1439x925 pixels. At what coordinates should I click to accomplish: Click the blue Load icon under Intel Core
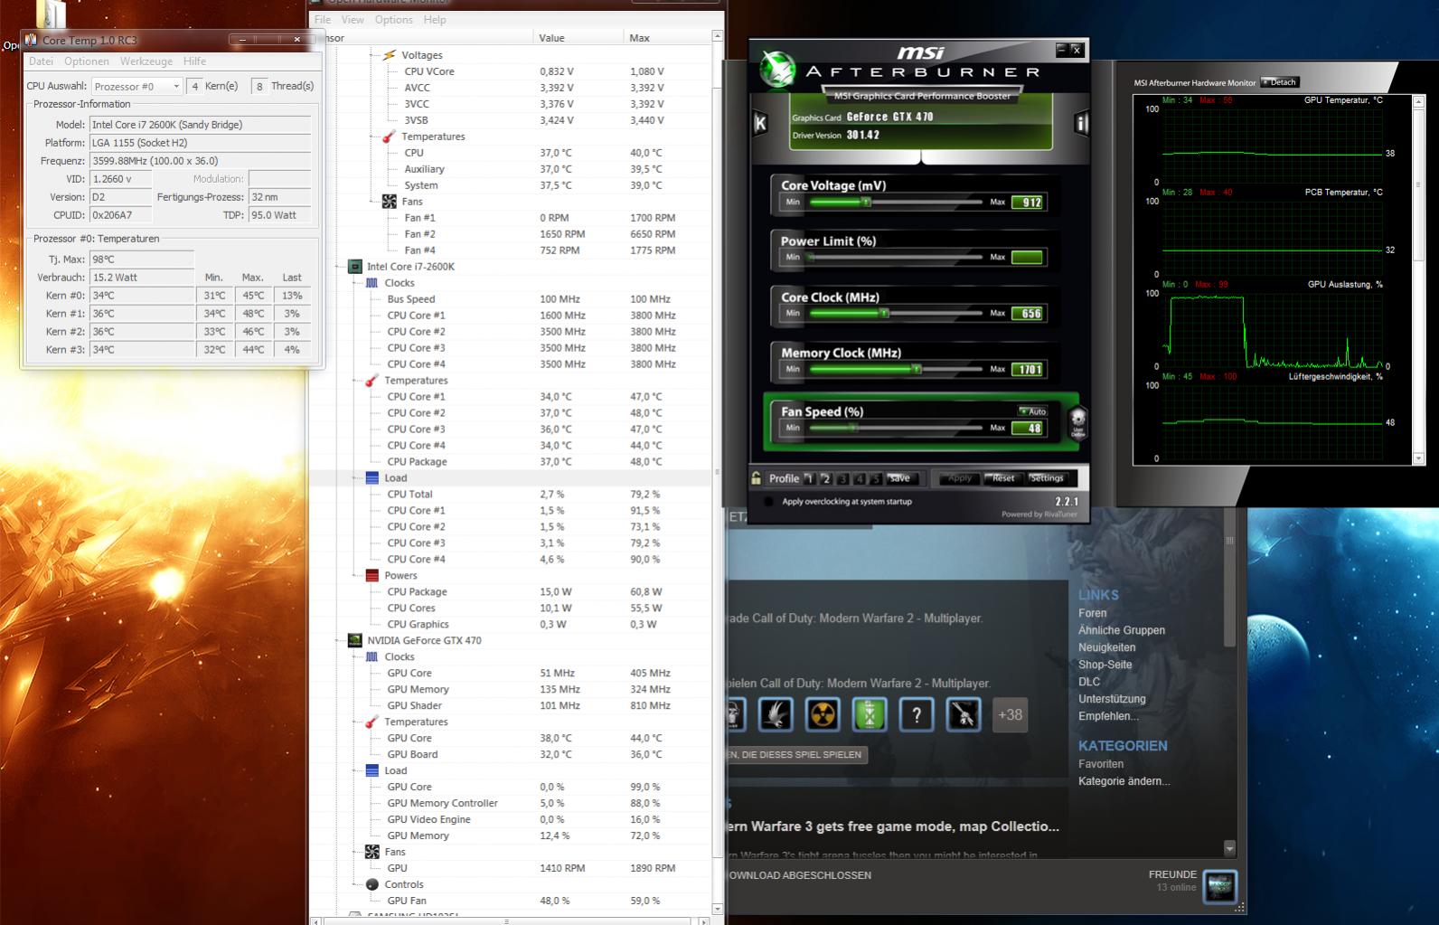pyautogui.click(x=372, y=477)
